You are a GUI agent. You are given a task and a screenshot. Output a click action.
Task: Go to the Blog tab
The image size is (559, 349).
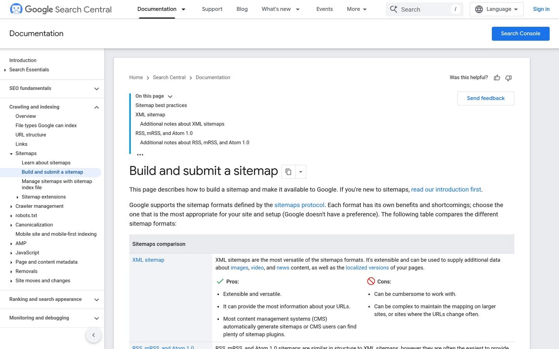(242, 9)
